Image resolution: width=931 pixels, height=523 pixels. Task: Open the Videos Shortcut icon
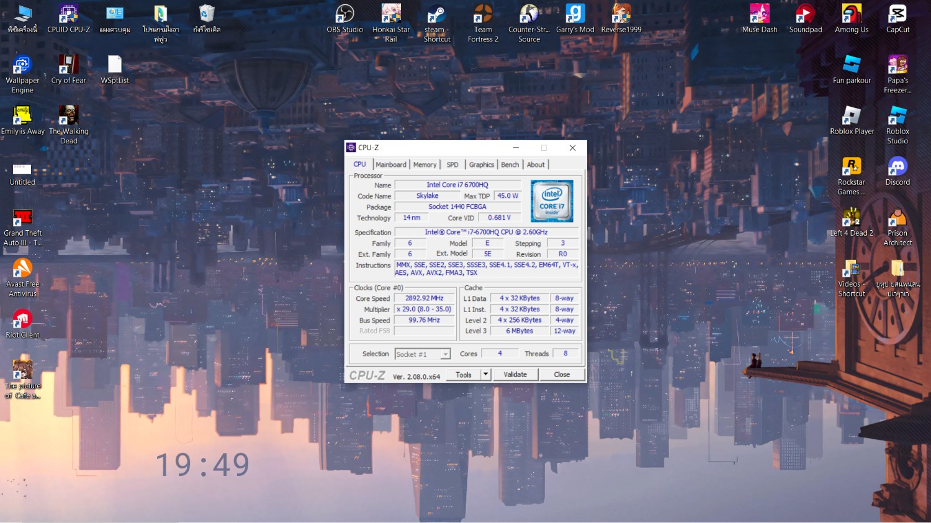852,277
